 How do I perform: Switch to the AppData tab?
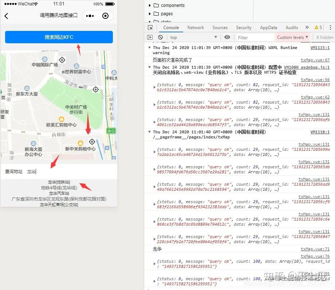point(269,28)
